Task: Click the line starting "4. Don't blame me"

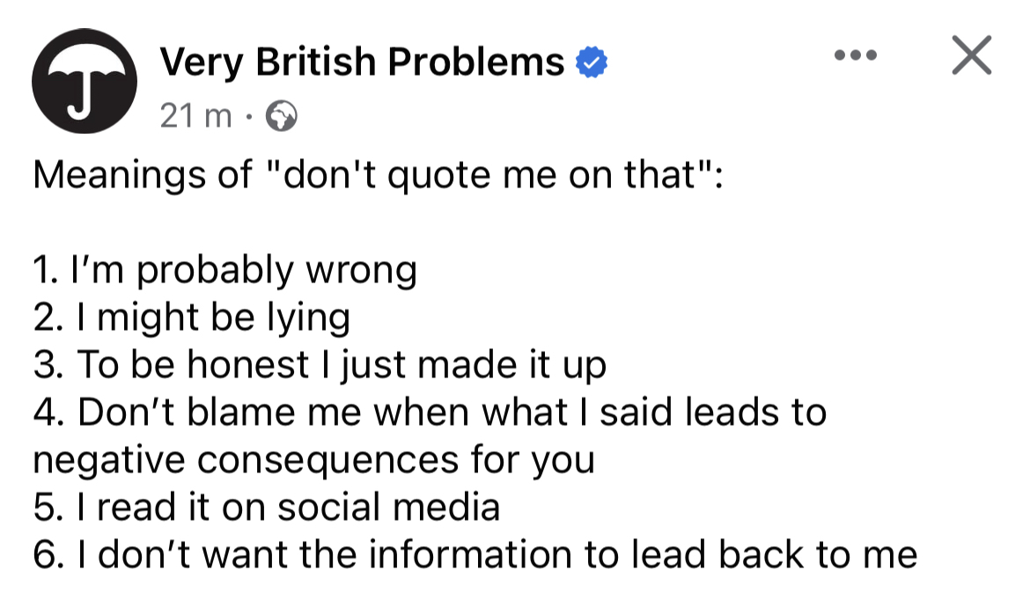Action: coord(430,413)
